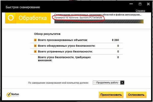The height and width of the screenshot is (102, 153).
Task: Click the scanned objects count 8 260
Action: pyautogui.click(x=115, y=40)
